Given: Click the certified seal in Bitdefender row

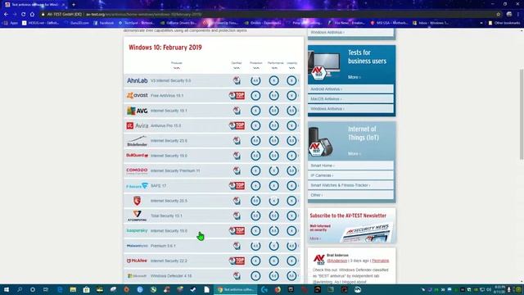Looking at the screenshot, I should [237, 140].
